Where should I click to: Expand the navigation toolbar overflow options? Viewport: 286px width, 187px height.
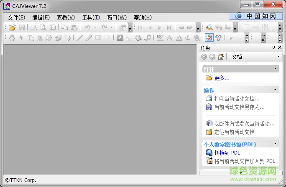tap(198, 27)
